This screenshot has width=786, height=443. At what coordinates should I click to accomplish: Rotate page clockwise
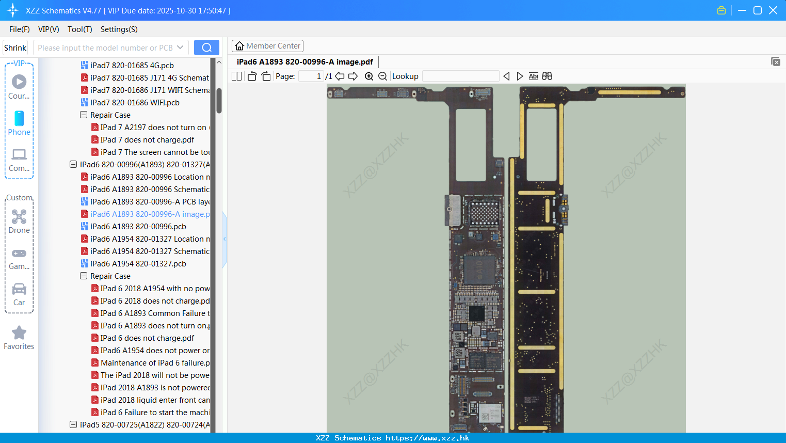266,76
